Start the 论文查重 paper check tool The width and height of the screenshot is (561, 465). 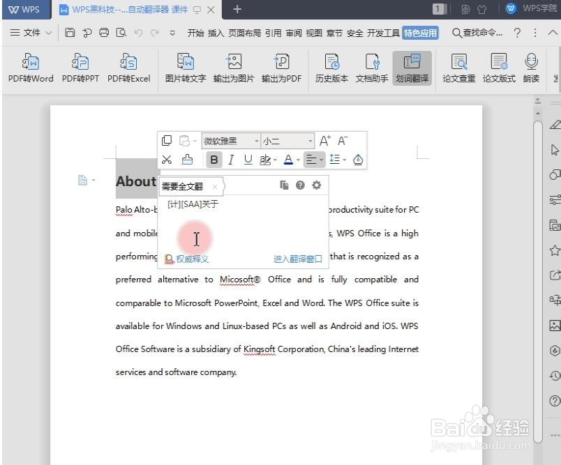(x=458, y=68)
